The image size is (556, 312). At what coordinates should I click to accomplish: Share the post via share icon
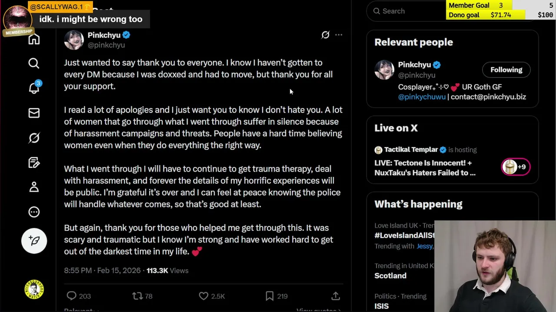click(336, 296)
